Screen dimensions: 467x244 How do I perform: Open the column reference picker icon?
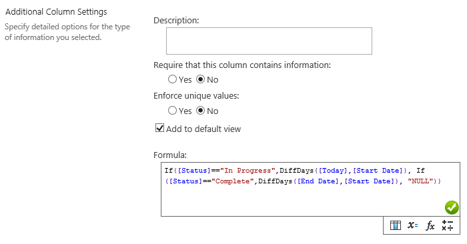tap(395, 225)
